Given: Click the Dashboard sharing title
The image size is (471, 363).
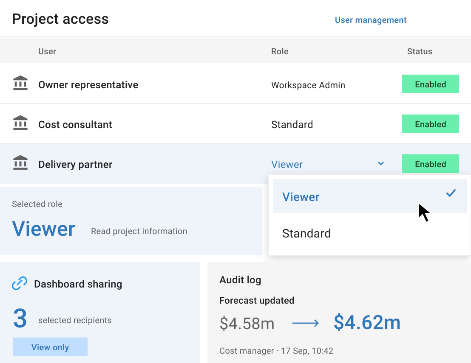Looking at the screenshot, I should (78, 284).
